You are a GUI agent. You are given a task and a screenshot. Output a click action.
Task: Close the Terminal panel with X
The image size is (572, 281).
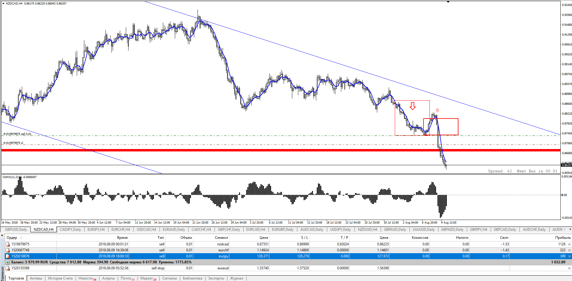pyautogui.click(x=2, y=236)
